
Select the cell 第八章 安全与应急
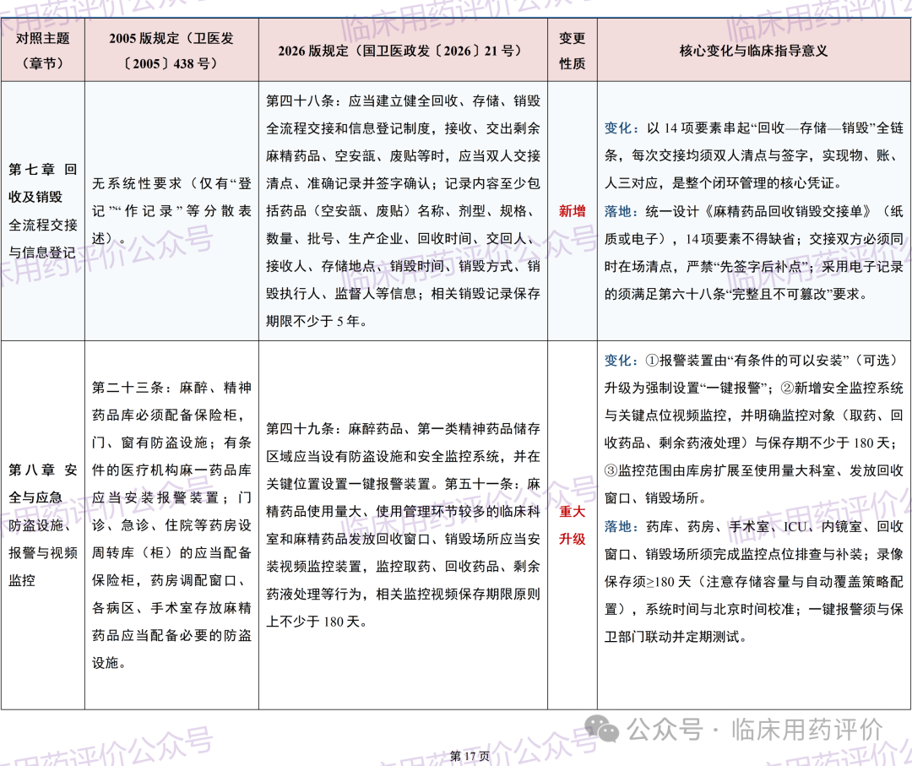point(42,483)
